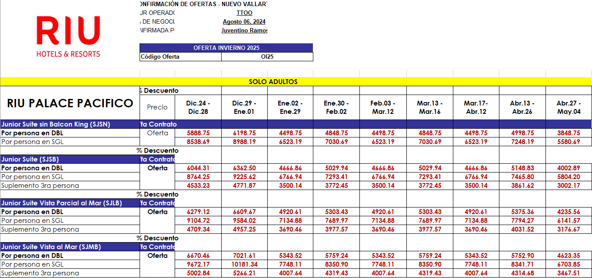The width and height of the screenshot is (592, 278).
Task: Click the price cell 6362.50
Action: tap(244, 168)
